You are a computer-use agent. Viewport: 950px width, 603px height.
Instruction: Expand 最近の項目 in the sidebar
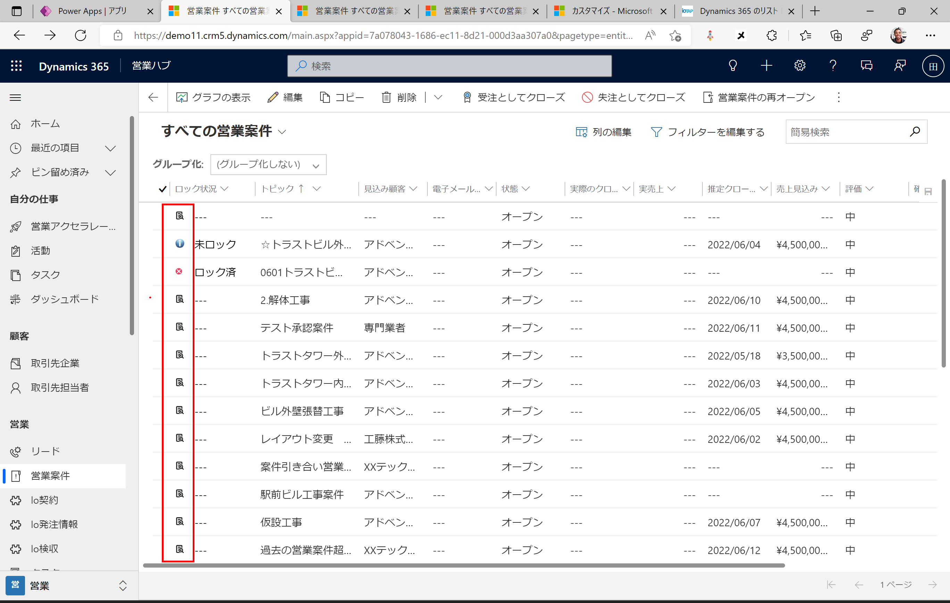(x=110, y=148)
